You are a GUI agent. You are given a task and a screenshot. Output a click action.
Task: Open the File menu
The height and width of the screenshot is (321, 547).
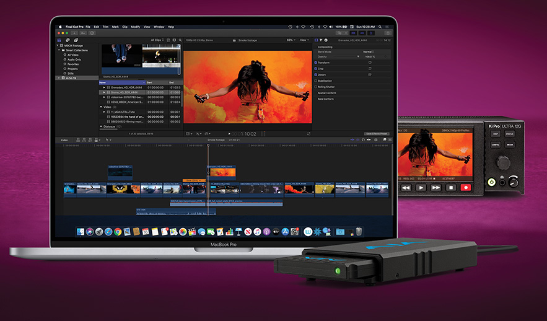(88, 27)
